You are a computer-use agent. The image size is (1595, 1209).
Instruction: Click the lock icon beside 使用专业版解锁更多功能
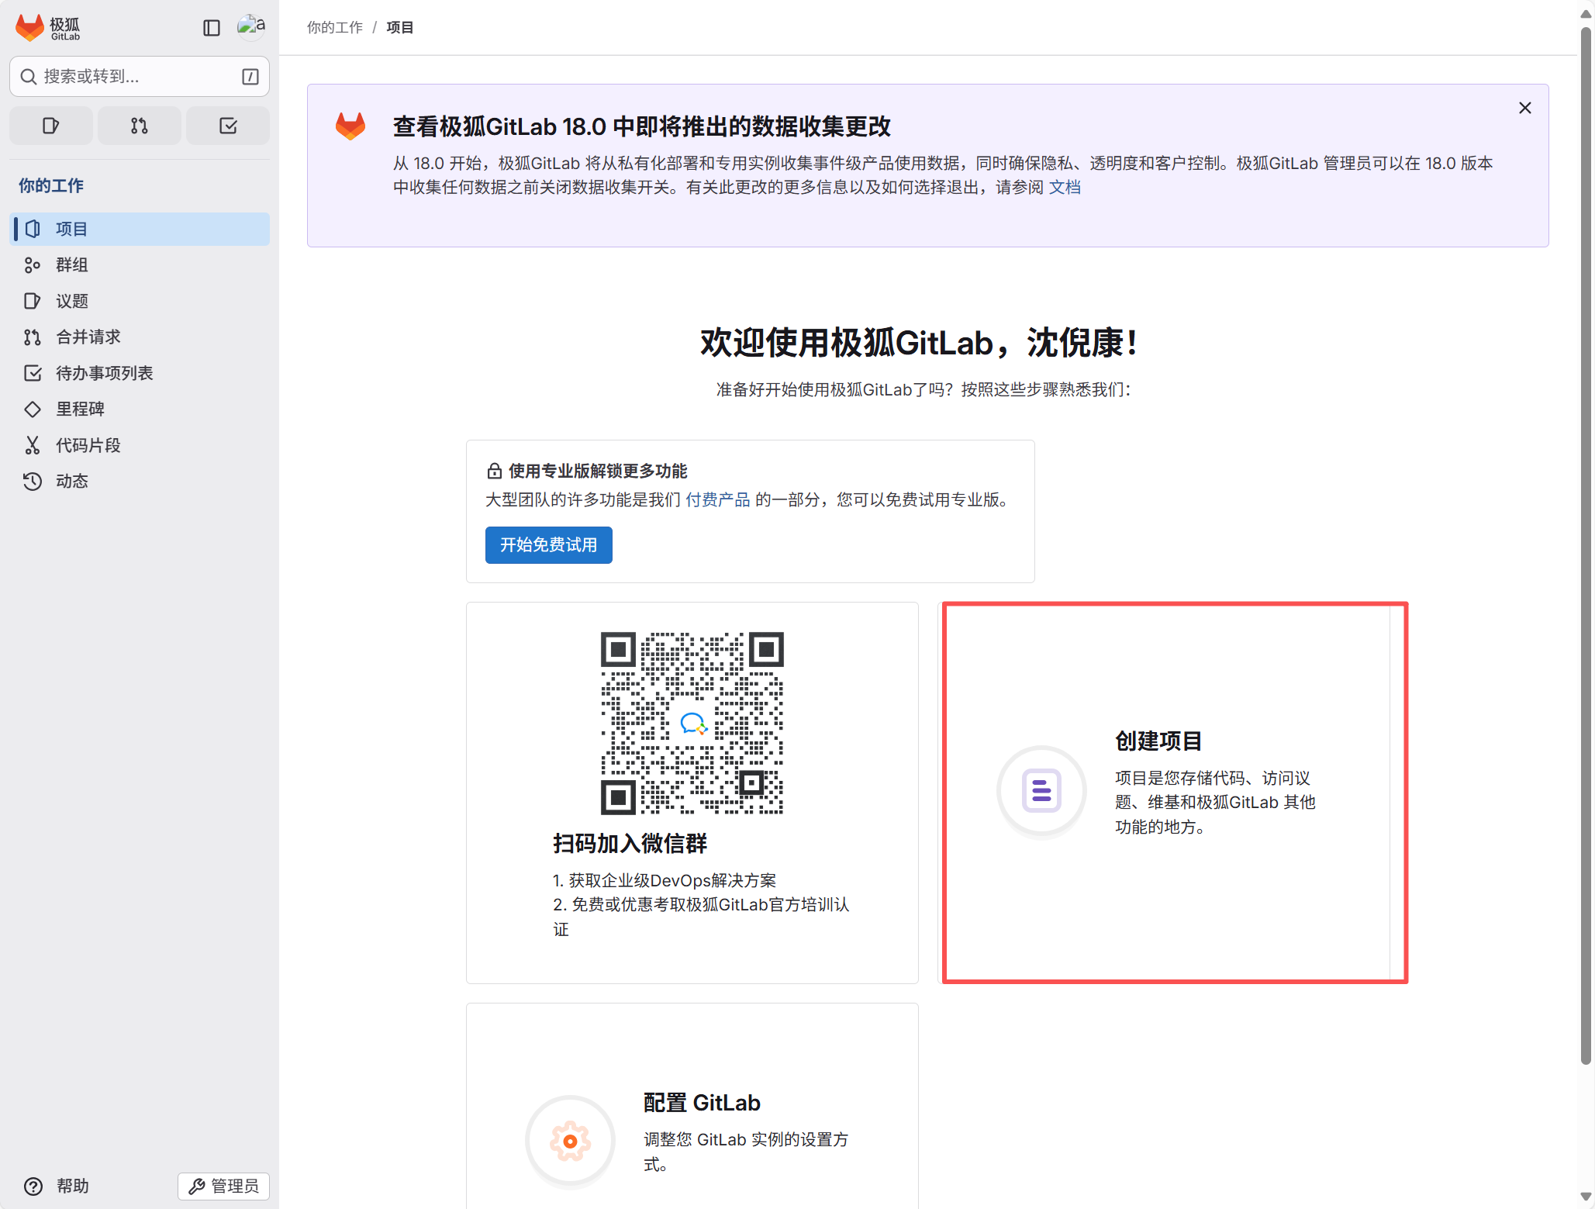pos(494,471)
